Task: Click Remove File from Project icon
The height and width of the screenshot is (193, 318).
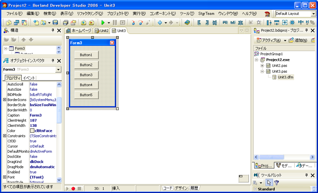Action: pos(91,22)
